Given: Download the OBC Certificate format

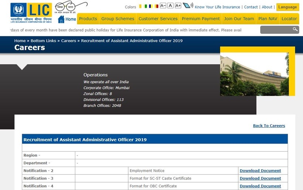Looking at the screenshot, I should point(260,186).
